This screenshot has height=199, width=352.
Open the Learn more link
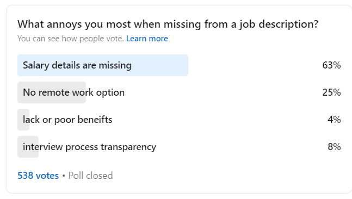tap(147, 39)
